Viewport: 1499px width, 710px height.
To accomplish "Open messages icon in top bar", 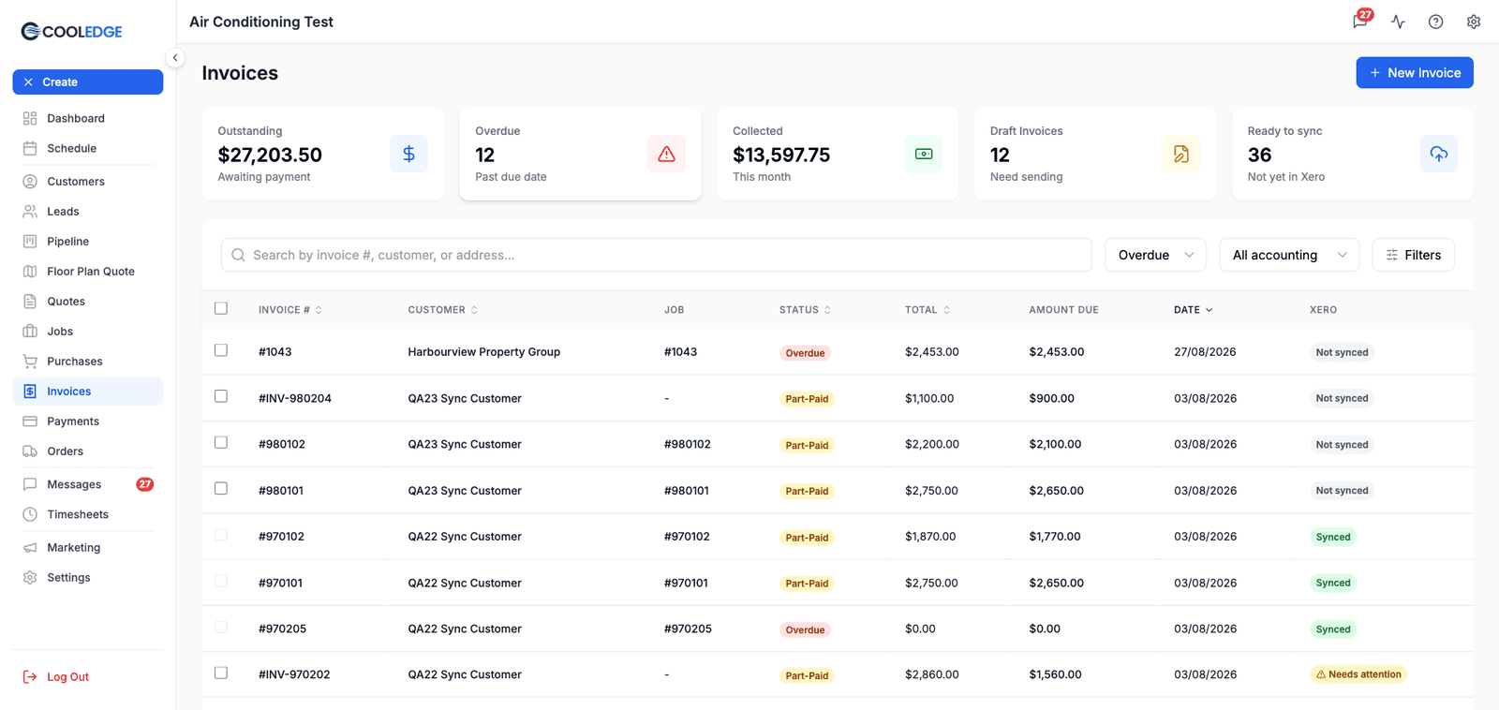I will pos(1360,22).
